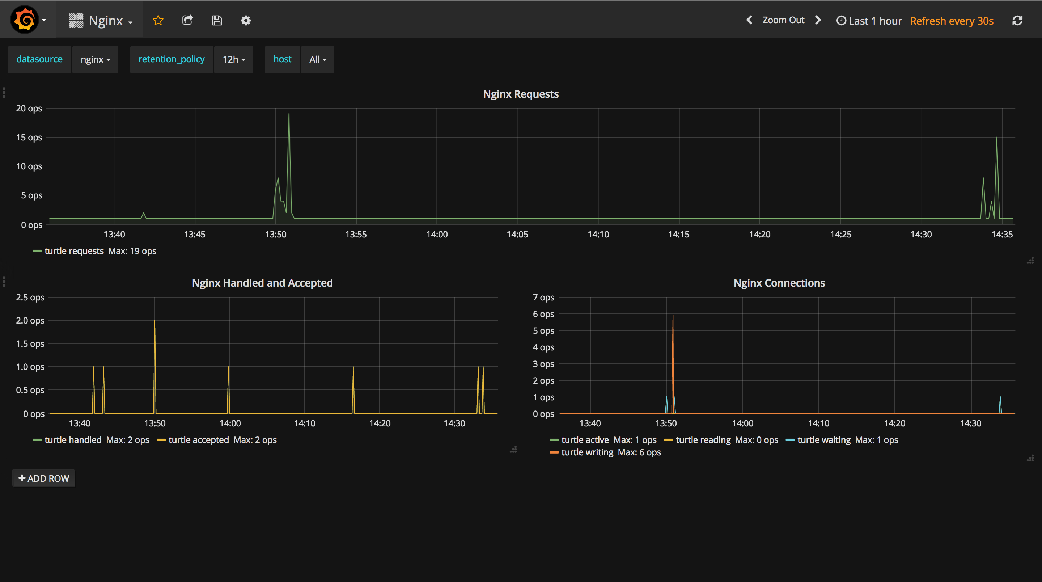Toggle turtle active series in legend
Screen dimensions: 1042x582
tap(585, 440)
